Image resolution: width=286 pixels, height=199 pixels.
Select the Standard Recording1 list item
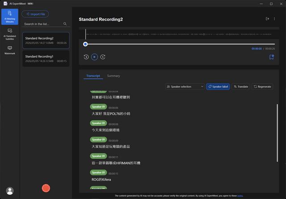pos(46,58)
